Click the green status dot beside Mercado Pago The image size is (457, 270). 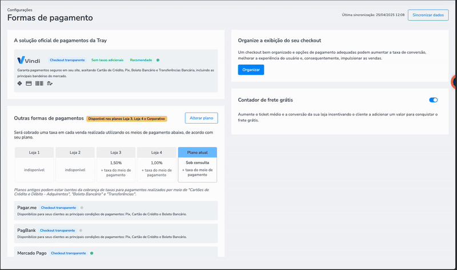point(91,253)
